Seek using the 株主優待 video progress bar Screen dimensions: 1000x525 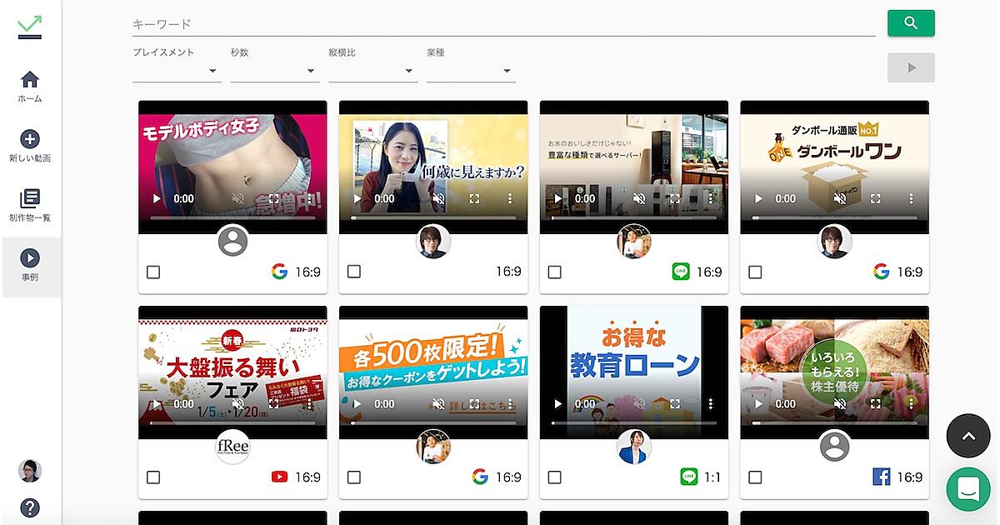pyautogui.click(x=834, y=422)
